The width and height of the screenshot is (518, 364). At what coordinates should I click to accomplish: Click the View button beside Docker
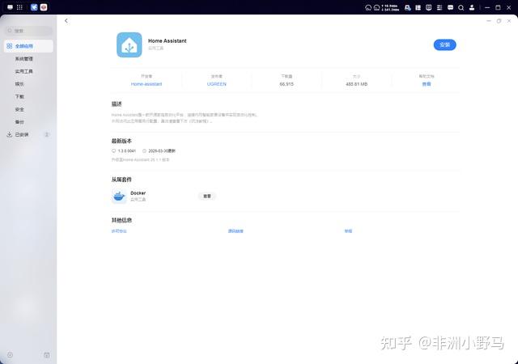coord(207,197)
